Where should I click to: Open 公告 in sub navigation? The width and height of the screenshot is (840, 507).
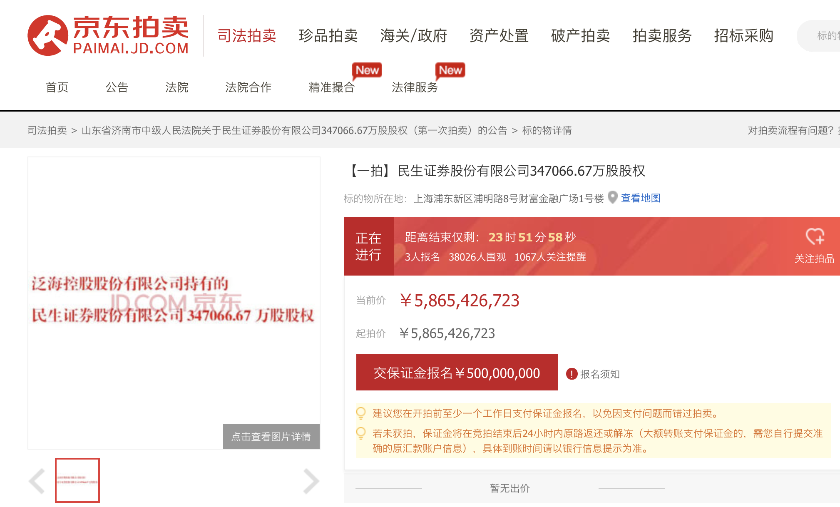(x=117, y=87)
